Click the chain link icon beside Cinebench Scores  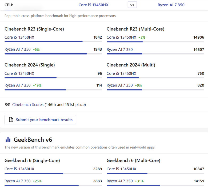pos(7,104)
